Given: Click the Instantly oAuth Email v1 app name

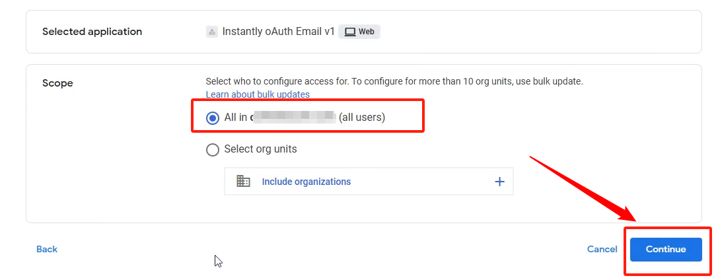Looking at the screenshot, I should 278,32.
